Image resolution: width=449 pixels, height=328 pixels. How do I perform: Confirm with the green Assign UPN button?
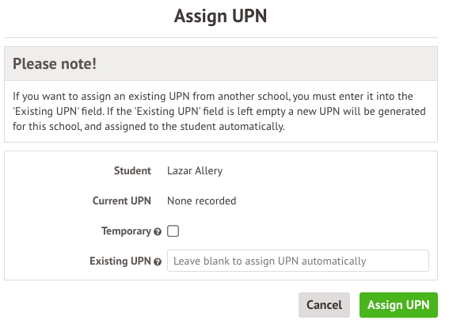[398, 305]
